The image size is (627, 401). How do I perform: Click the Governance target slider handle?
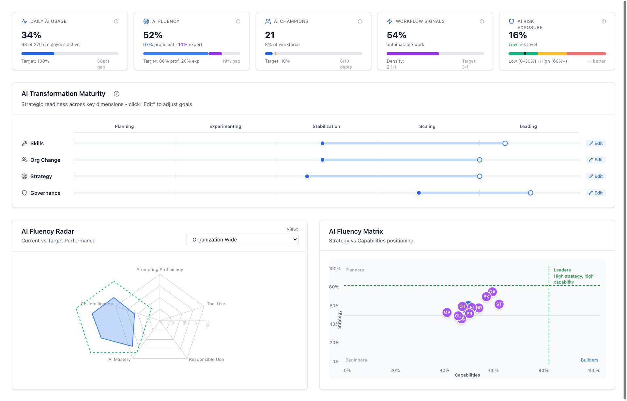pos(530,193)
